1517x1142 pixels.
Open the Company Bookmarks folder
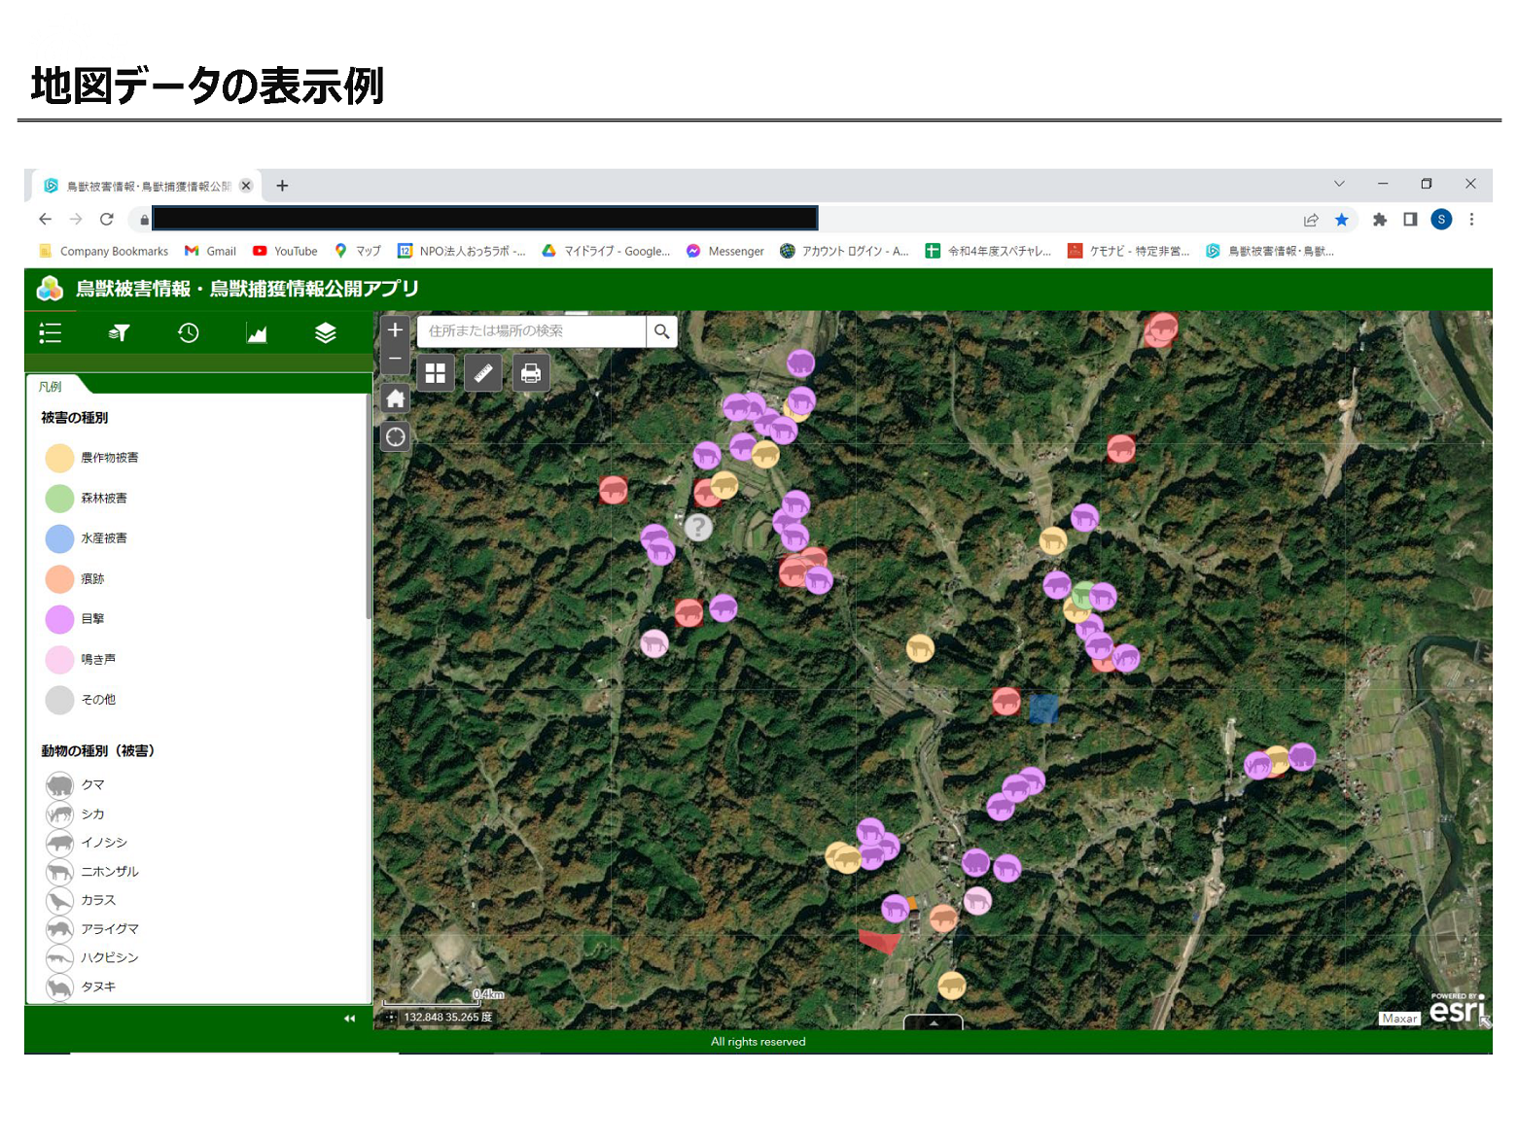coord(103,251)
